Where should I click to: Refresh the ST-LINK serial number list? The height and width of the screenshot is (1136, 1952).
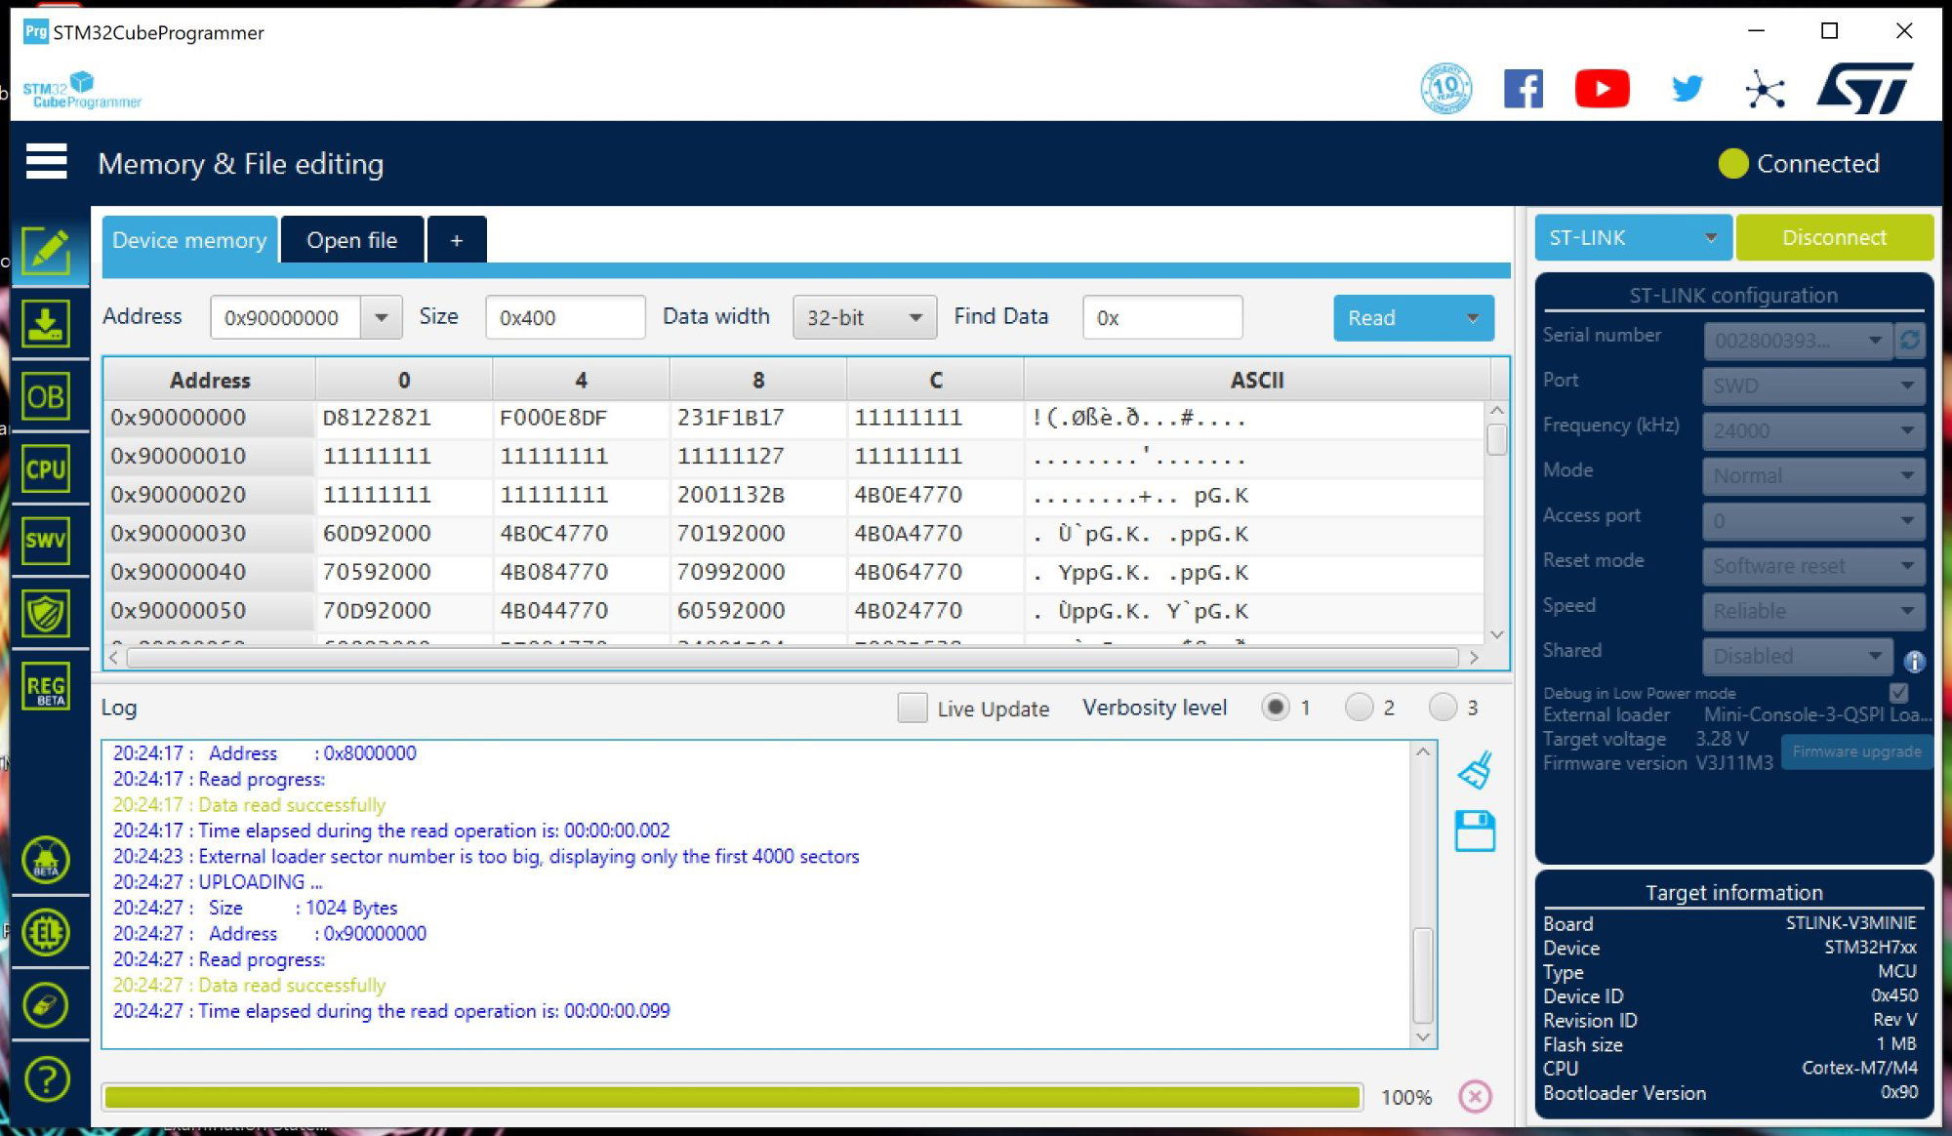(x=1909, y=340)
